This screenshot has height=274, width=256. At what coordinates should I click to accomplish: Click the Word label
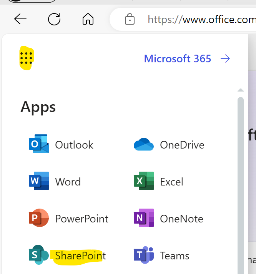pos(68,182)
